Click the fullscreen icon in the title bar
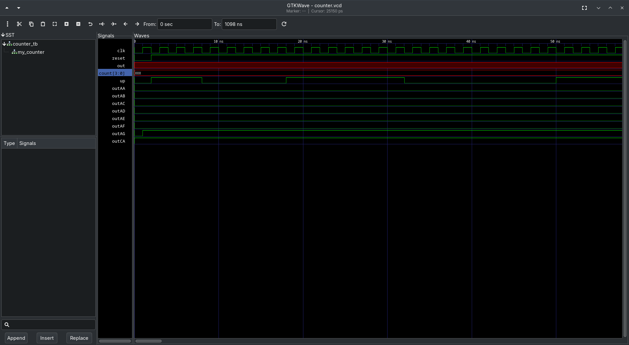 click(x=584, y=8)
